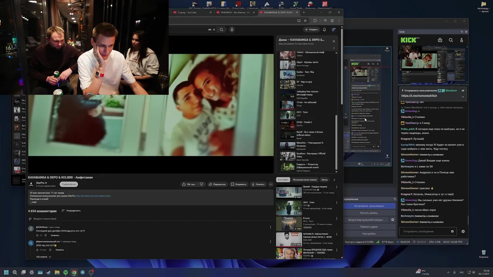Click the Share button under the video
The width and height of the screenshot is (493, 277).
(217, 184)
